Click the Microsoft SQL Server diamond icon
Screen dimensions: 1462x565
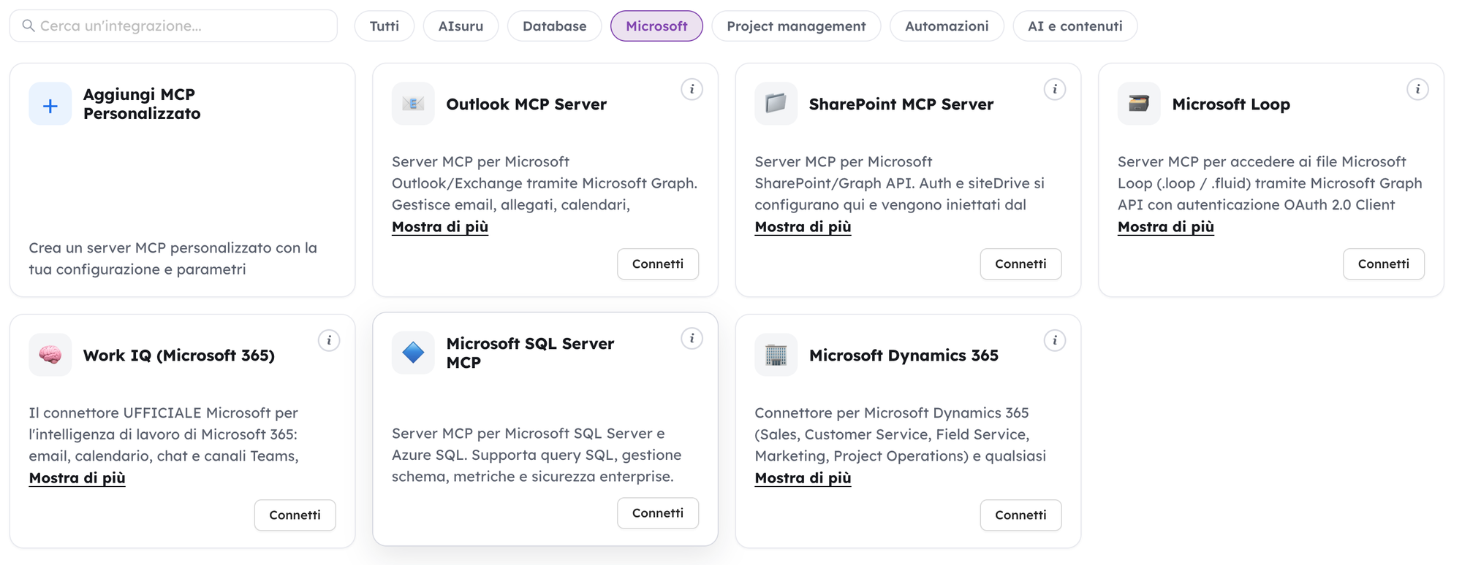tap(413, 353)
